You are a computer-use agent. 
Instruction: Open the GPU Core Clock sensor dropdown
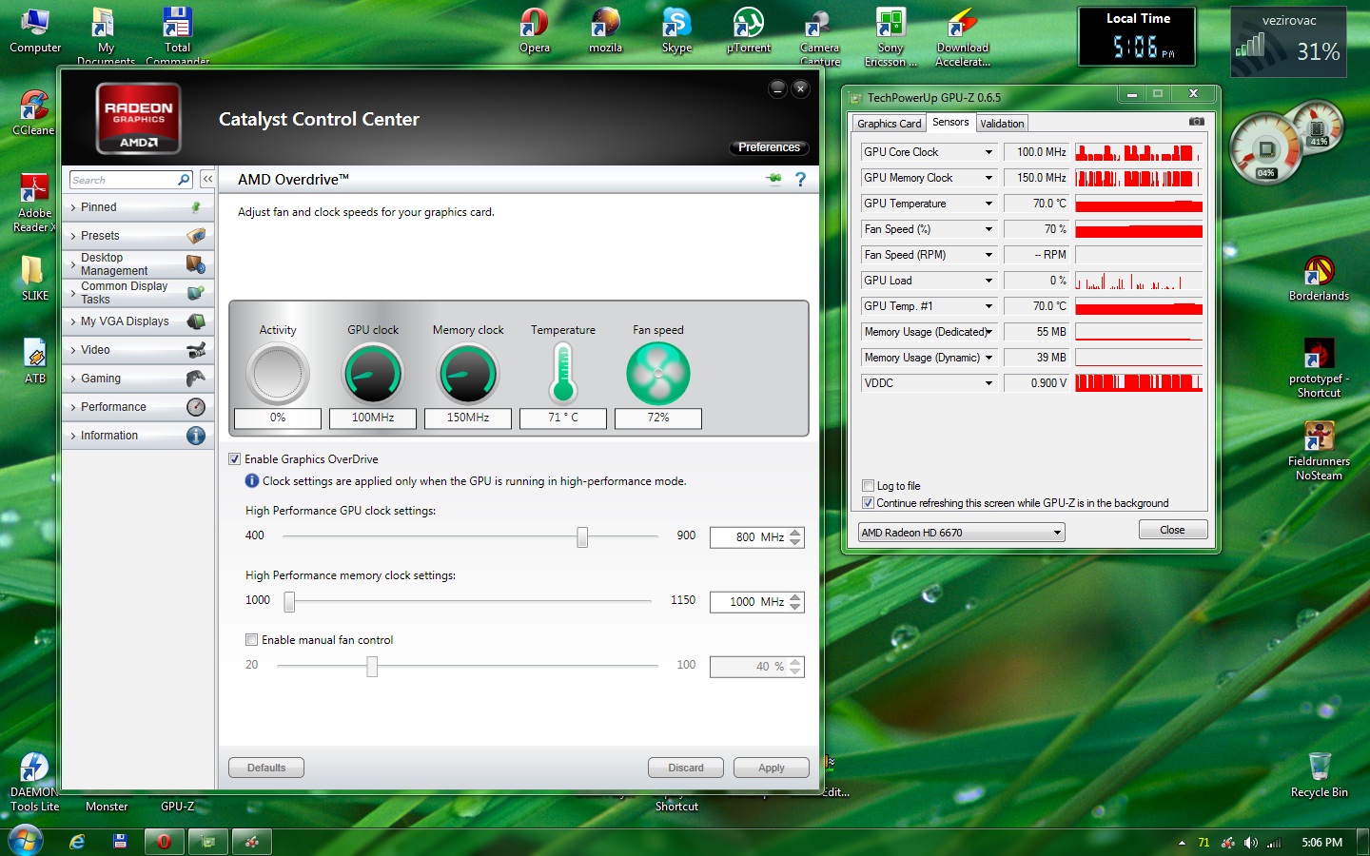click(988, 152)
